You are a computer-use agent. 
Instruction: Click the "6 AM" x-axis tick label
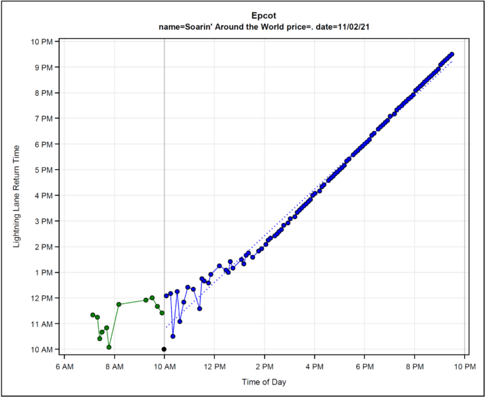[64, 366]
